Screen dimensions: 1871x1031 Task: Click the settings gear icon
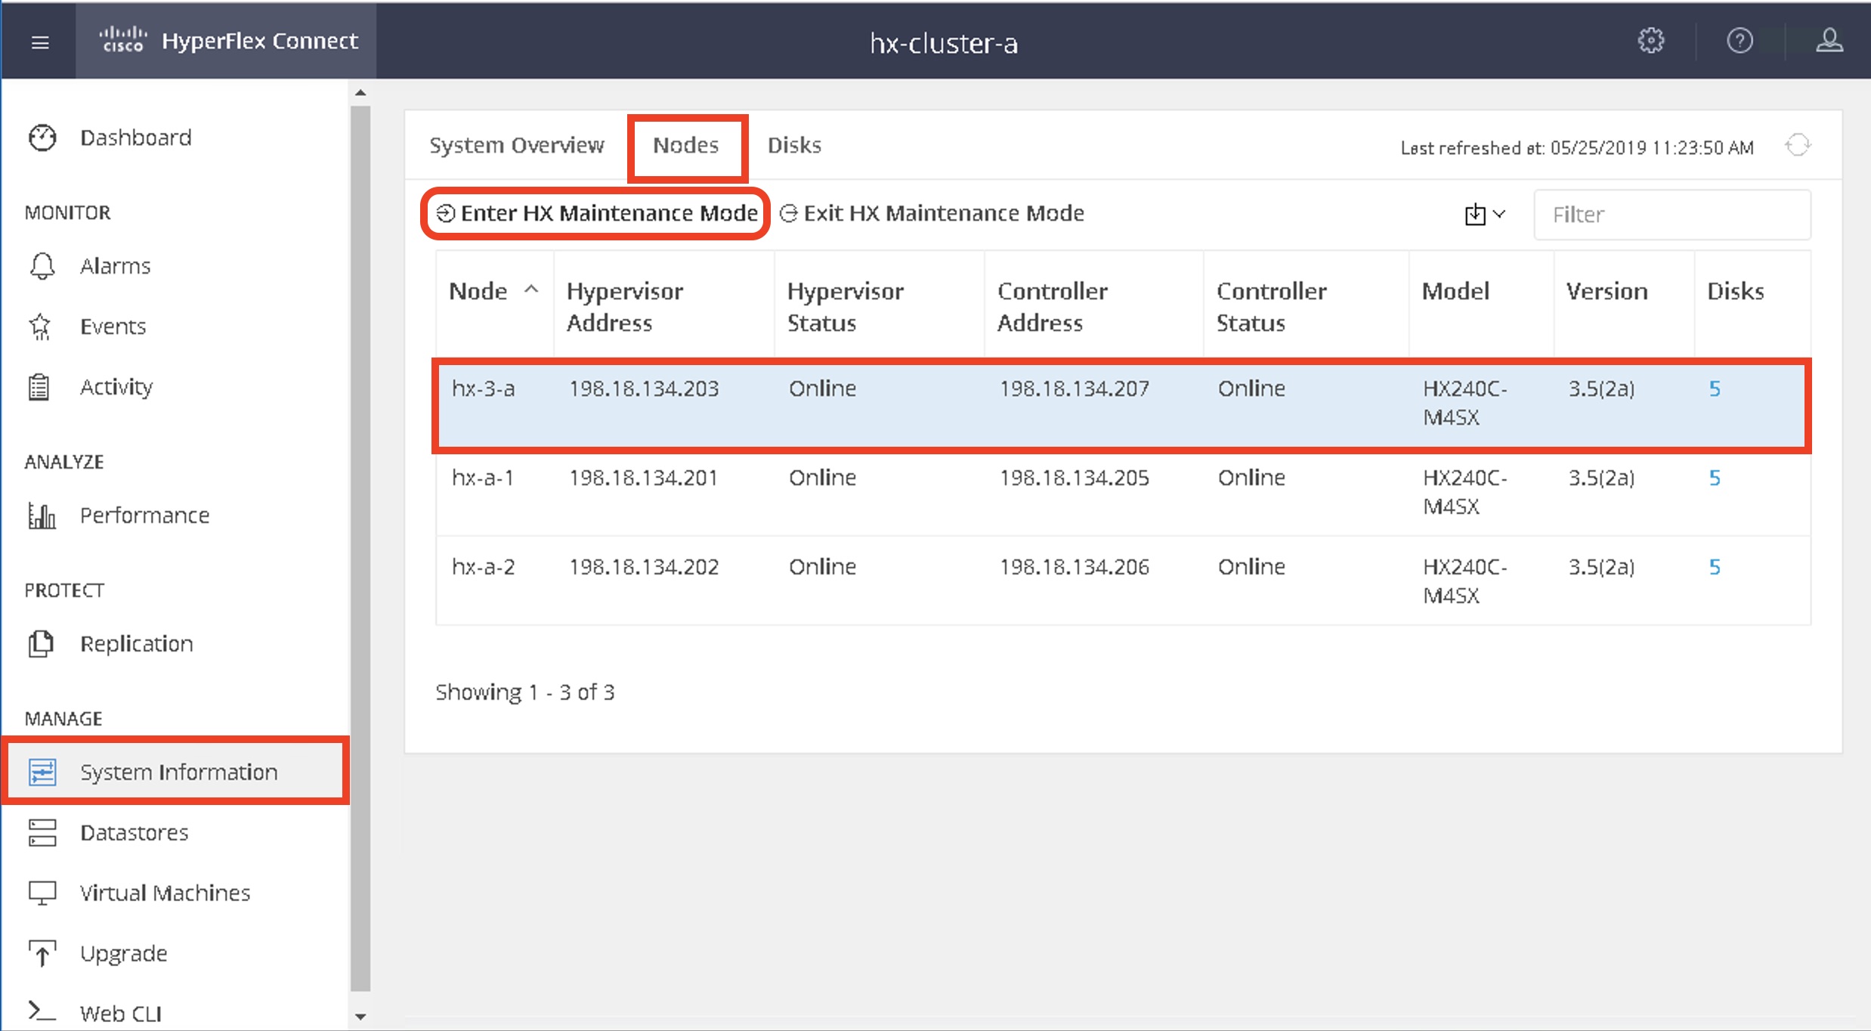point(1650,41)
